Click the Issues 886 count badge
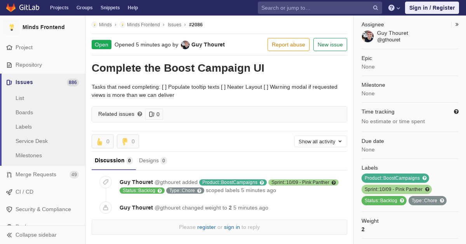 tap(73, 82)
